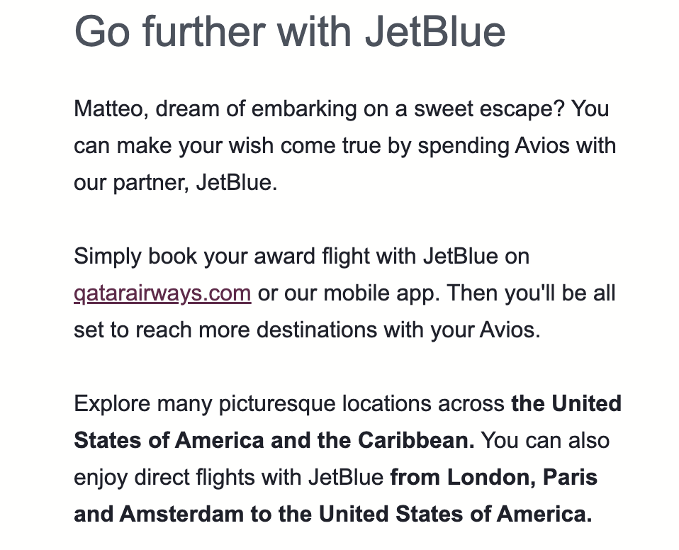This screenshot has height=550, width=679.
Task: Click the bold word "Caribbean."
Action: click(416, 441)
